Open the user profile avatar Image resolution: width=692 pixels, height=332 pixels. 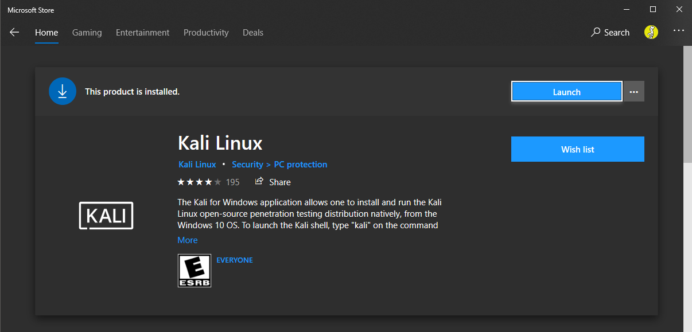[x=651, y=33]
